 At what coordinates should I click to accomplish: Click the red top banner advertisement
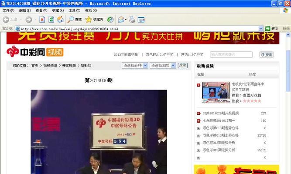[143, 38]
